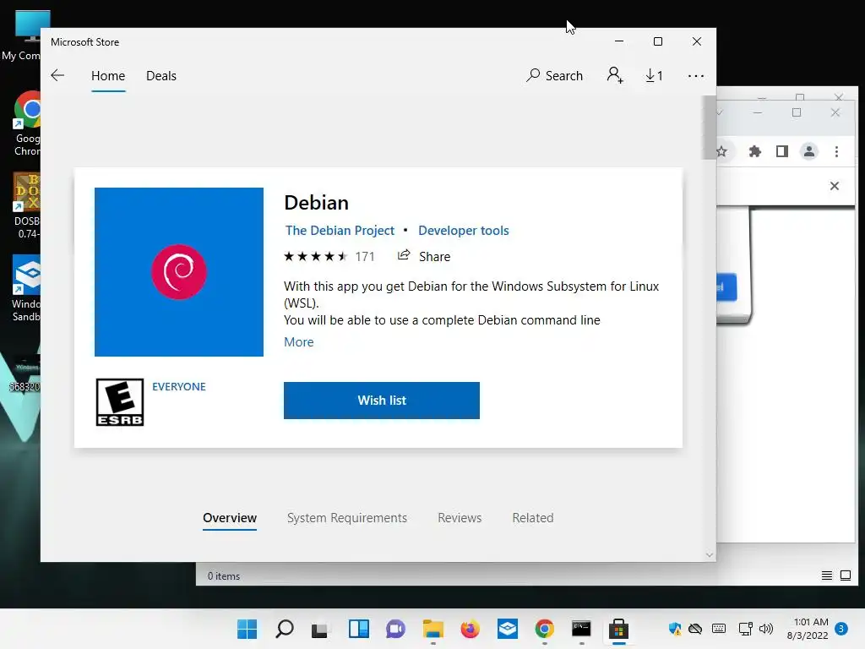Open the Windows Start button
This screenshot has width=865, height=649.
tap(248, 629)
